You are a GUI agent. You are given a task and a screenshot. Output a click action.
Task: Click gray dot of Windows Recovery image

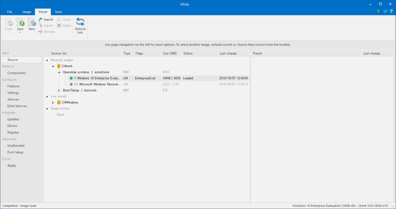[71, 84]
